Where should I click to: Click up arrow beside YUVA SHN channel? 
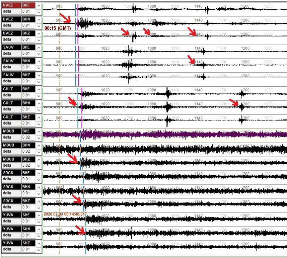(x=39, y=229)
